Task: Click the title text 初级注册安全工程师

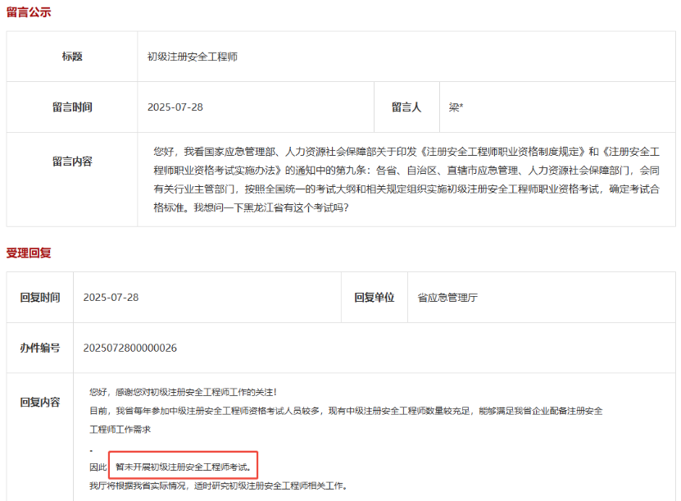Action: coord(192,57)
